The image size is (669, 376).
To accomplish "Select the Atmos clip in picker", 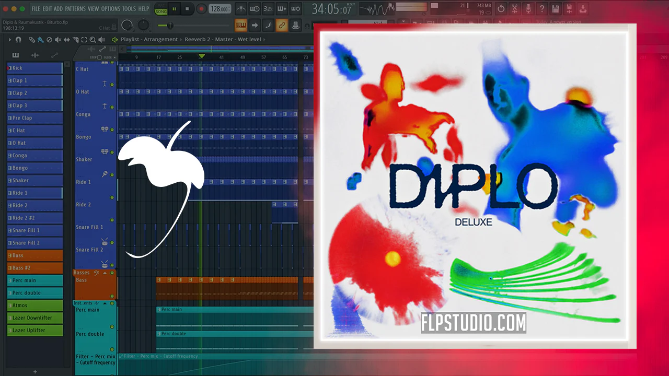I will tap(35, 305).
